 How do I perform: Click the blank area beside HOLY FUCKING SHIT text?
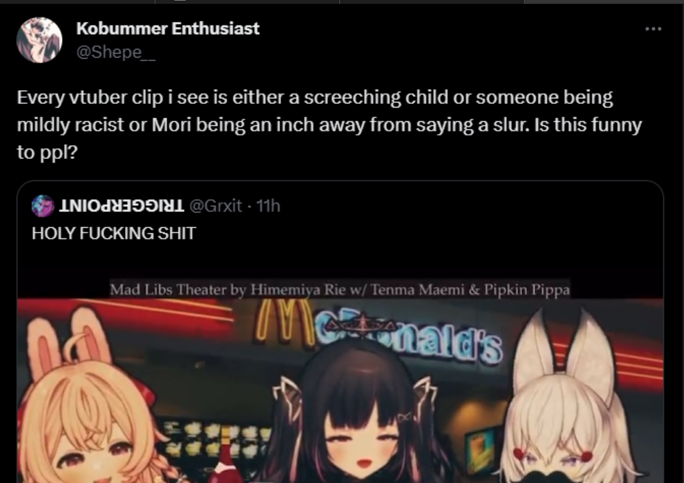(x=423, y=233)
